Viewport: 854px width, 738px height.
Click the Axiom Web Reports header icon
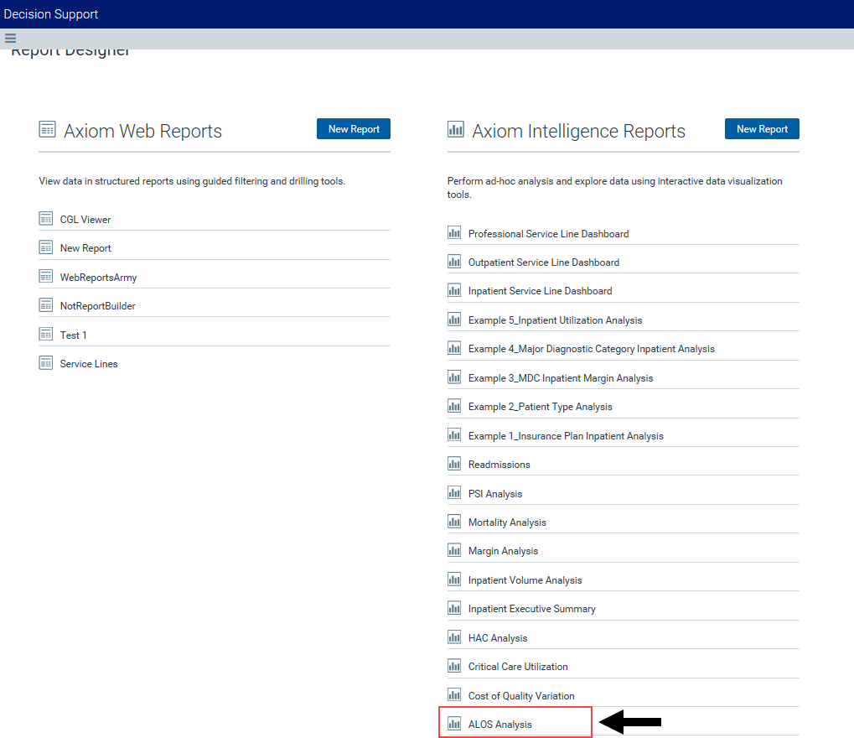(x=48, y=129)
